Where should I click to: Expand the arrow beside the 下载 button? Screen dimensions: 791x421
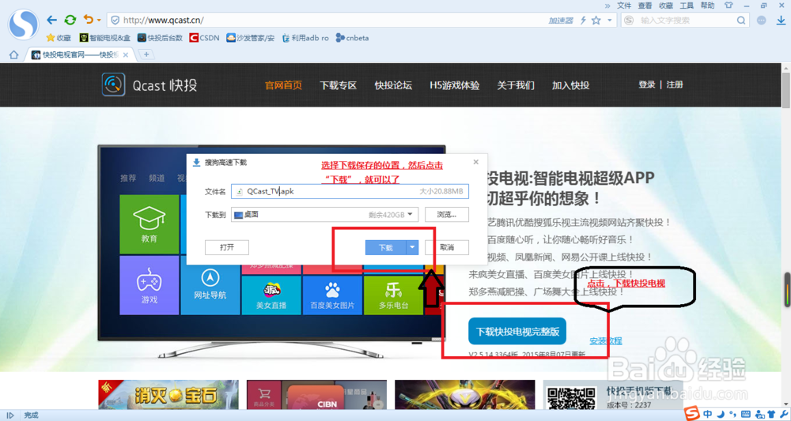pos(412,247)
